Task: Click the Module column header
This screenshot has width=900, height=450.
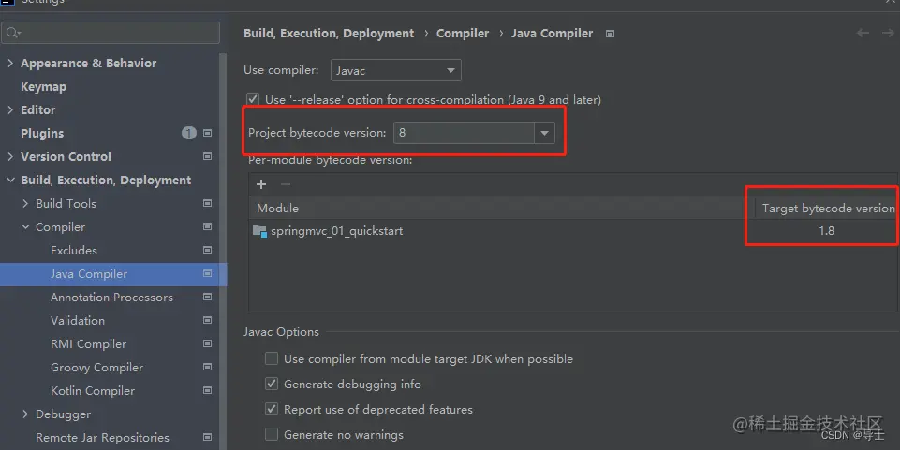Action: point(501,208)
